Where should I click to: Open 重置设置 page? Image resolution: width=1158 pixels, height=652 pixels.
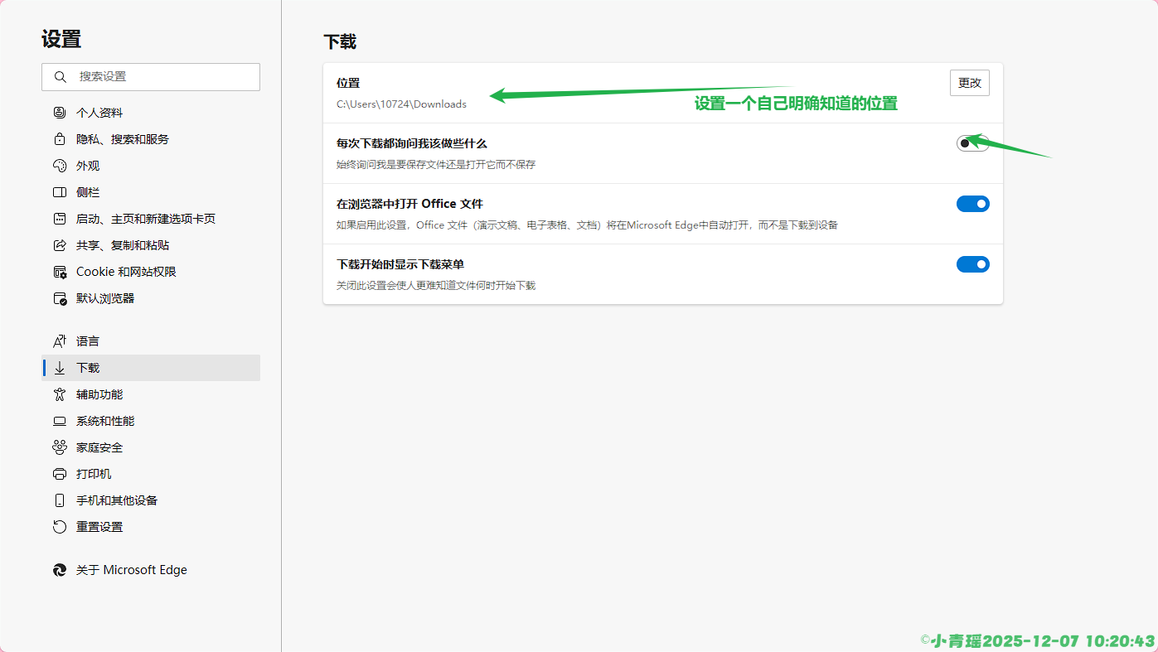[x=151, y=527]
